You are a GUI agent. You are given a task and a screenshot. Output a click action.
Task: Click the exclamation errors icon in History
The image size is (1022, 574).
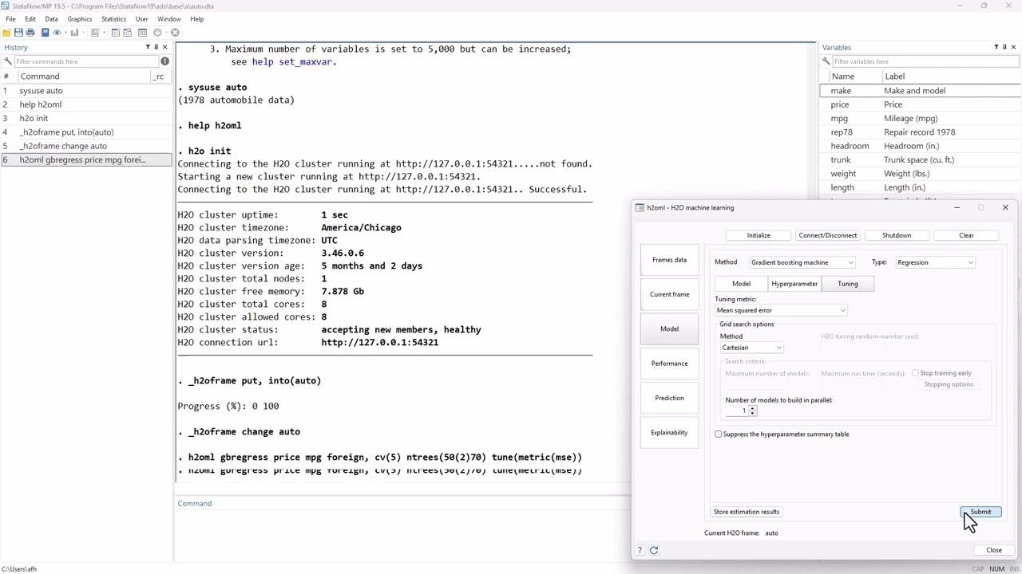point(164,61)
